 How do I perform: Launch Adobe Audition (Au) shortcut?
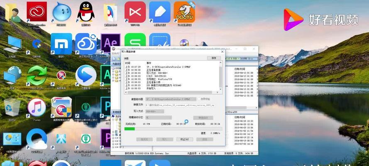[x=105, y=75]
